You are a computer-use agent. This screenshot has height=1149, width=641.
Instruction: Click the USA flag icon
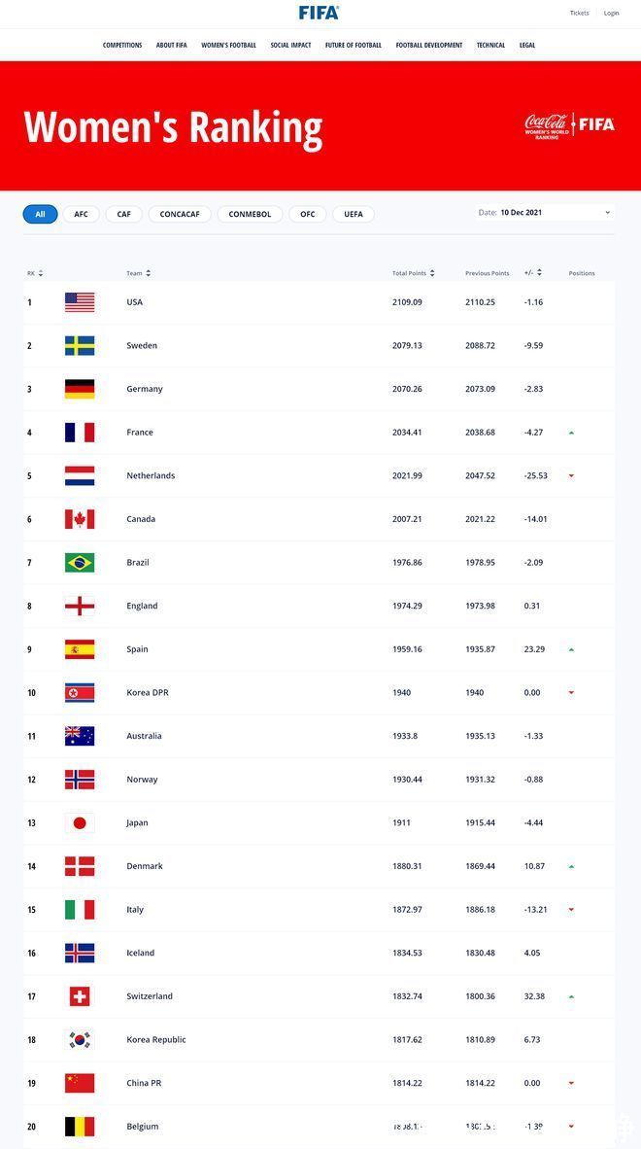tap(79, 301)
